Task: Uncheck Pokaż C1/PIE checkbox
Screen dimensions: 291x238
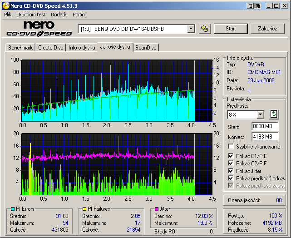Action: pos(231,156)
